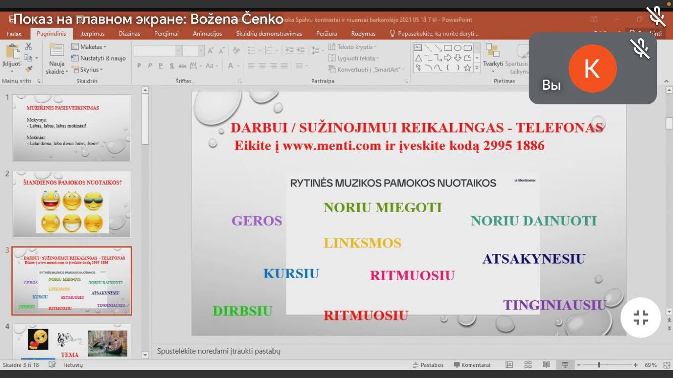The width and height of the screenshot is (673, 378).
Task: Toggle strikethrough abc button
Action: [x=183, y=66]
